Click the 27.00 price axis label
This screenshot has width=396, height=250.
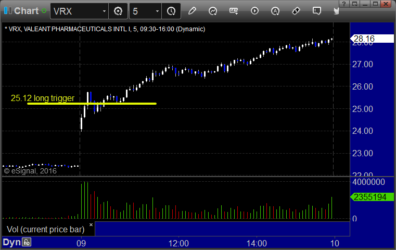(x=362, y=64)
